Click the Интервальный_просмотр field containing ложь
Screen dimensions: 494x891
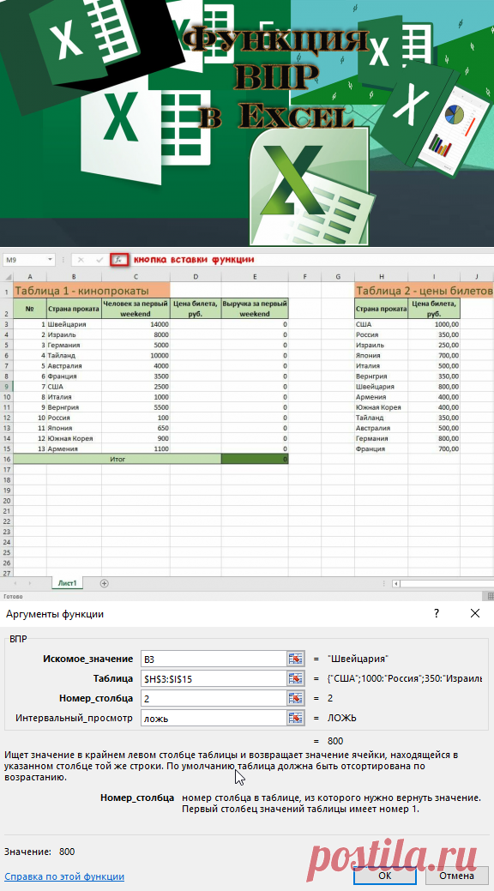coord(213,718)
